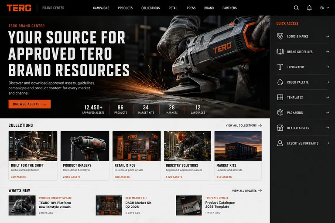Click arrow next to Typography
Viewport: 335px width, 223px height.
tap(327, 67)
